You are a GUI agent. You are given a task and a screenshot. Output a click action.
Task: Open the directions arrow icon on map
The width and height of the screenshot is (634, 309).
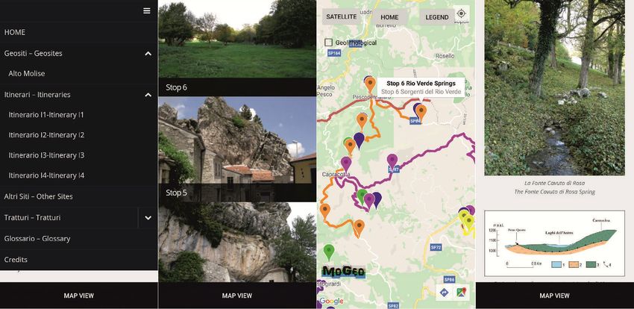(444, 292)
